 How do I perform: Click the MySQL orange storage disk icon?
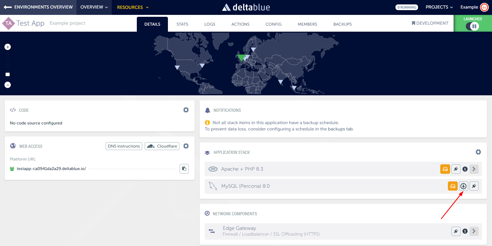tap(453, 186)
